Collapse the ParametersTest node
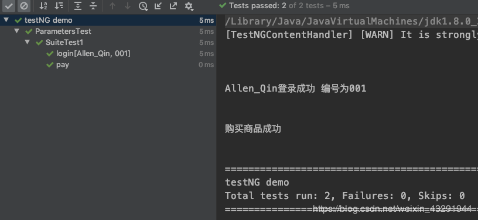Screen dimensions: 478x220 (17, 31)
